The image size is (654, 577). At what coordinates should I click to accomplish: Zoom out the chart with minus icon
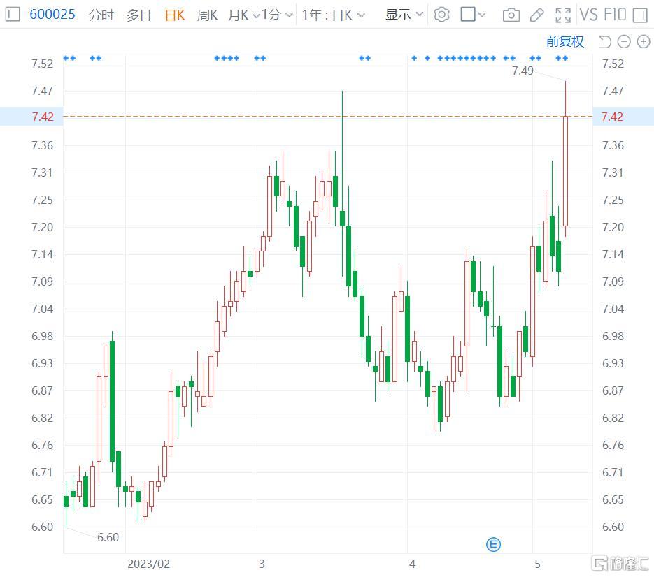click(624, 42)
